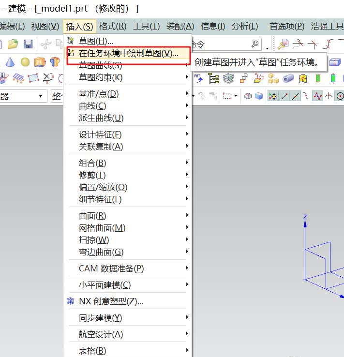344x357 pixels.
Task: Toggle the end point snap button
Action: point(284,96)
